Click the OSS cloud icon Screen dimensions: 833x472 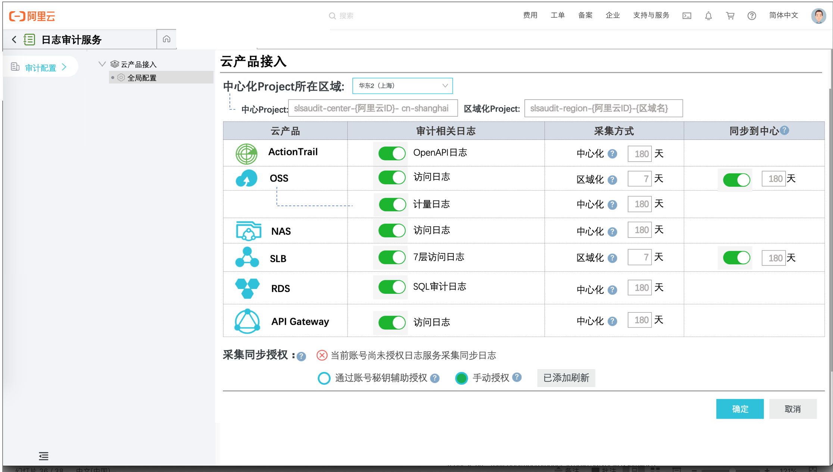click(246, 178)
